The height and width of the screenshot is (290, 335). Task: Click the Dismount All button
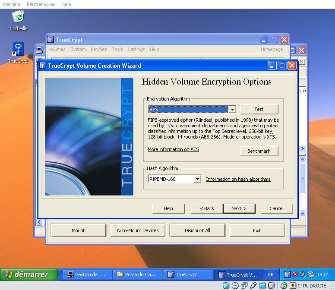197,230
